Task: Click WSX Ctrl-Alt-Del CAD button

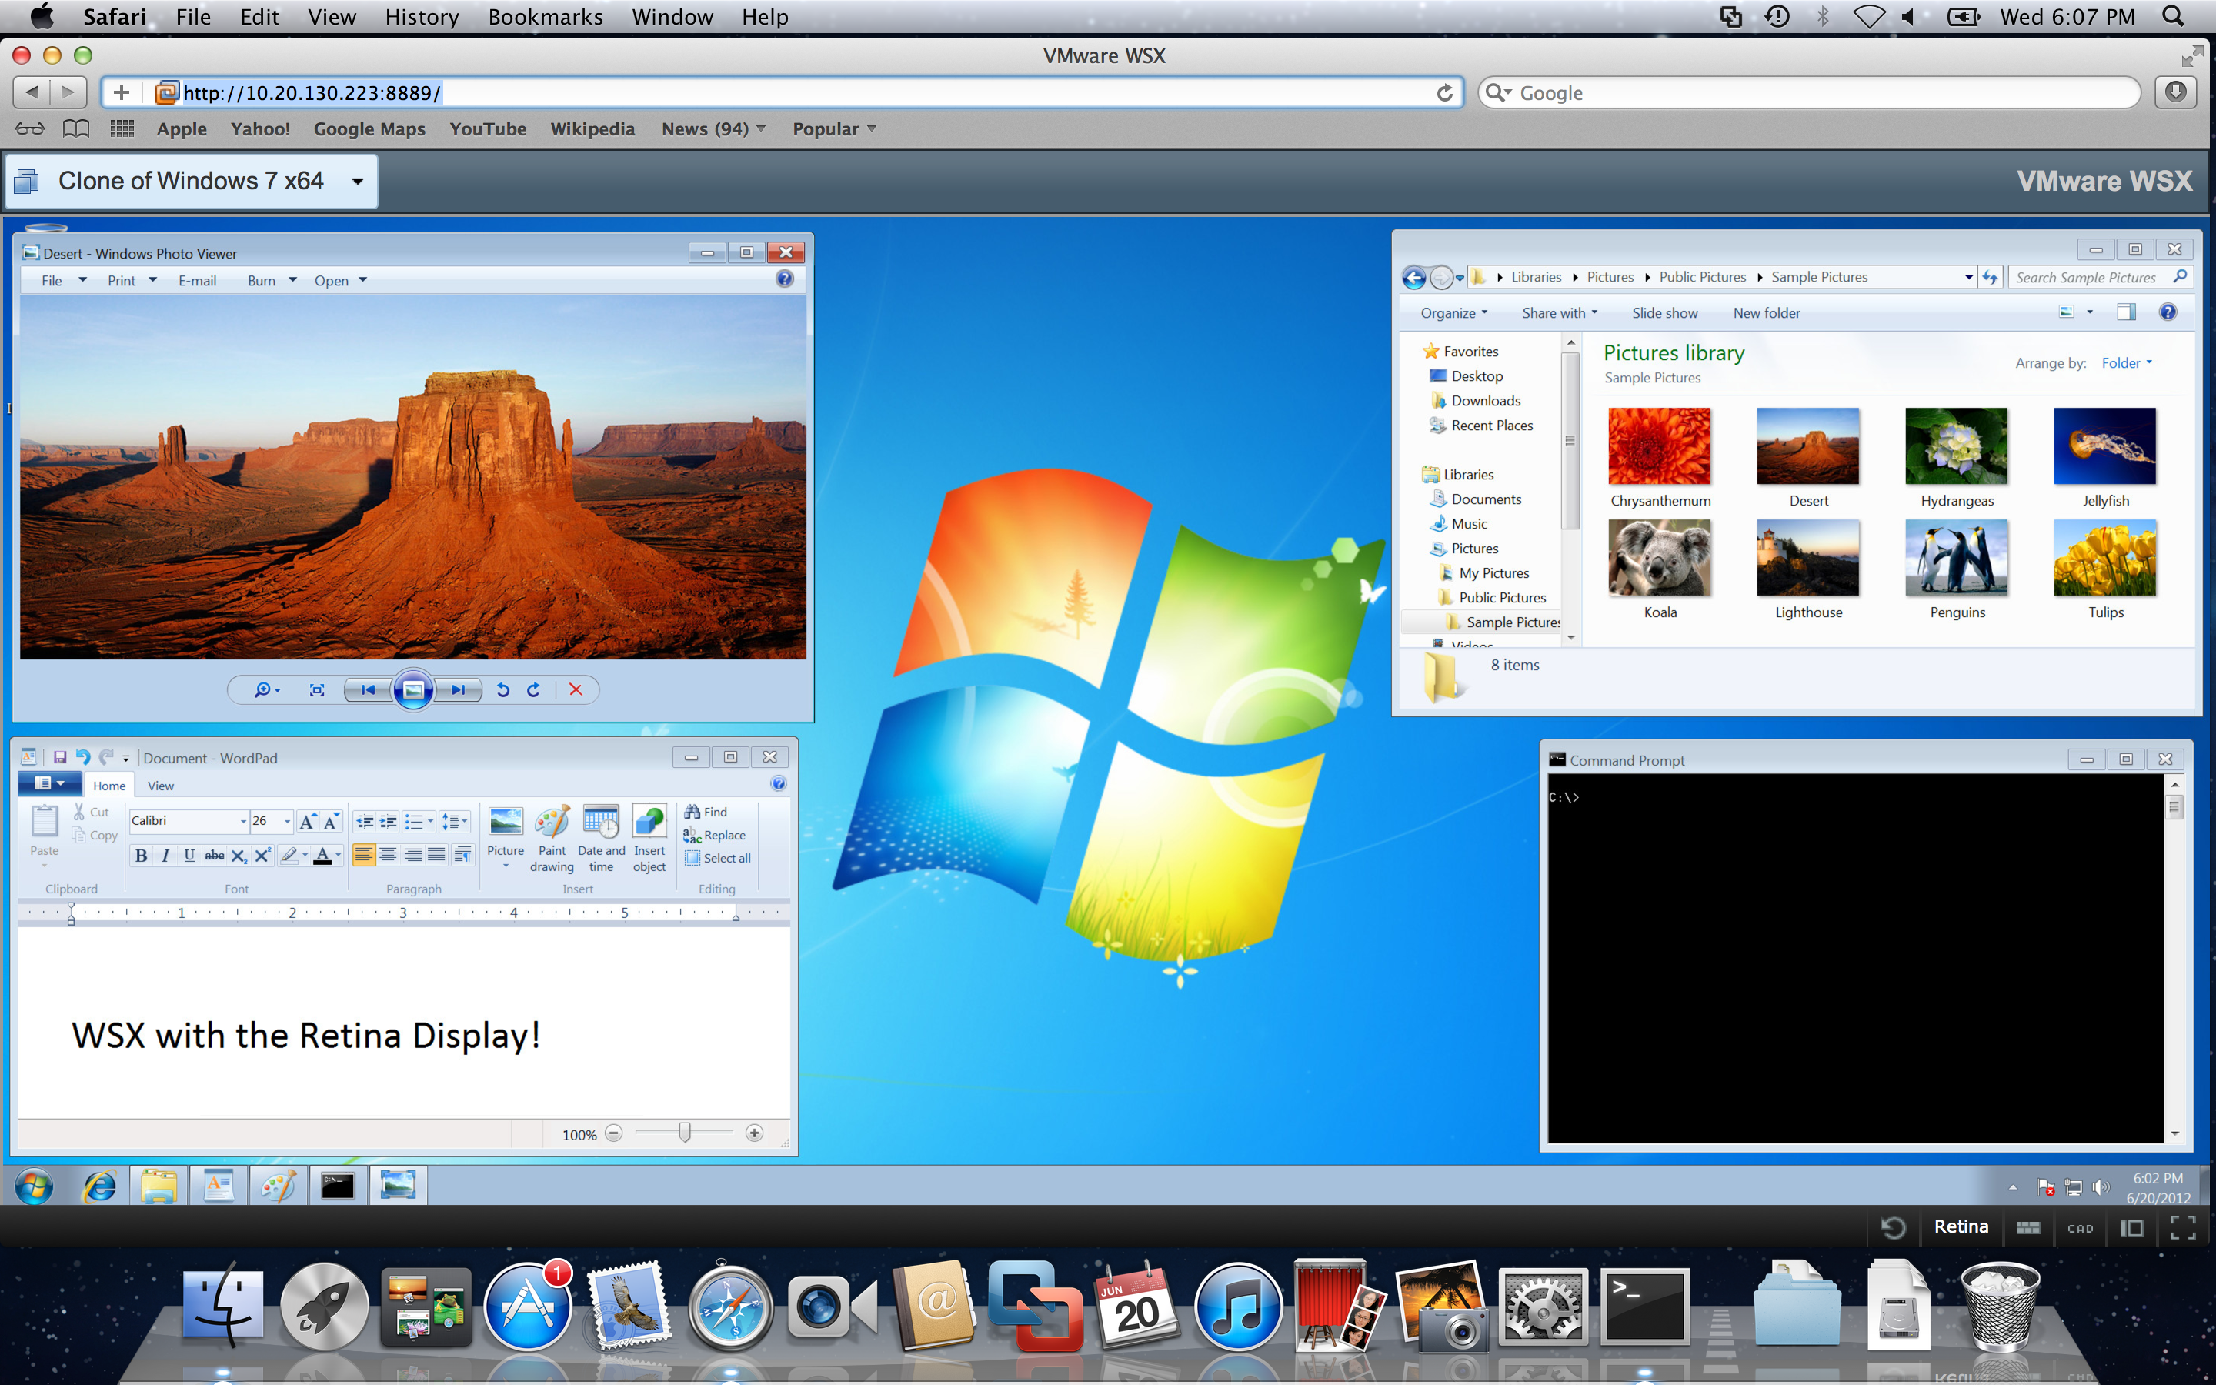Action: coord(2081,1228)
